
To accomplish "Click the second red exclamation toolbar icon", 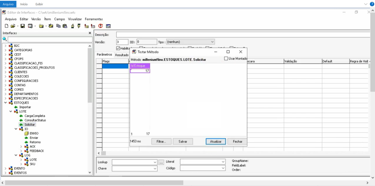I will (93, 26).
